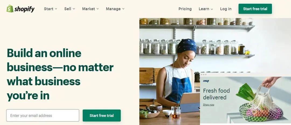
Task: Click the chevron arrow beside Market
Action: (x=98, y=9)
